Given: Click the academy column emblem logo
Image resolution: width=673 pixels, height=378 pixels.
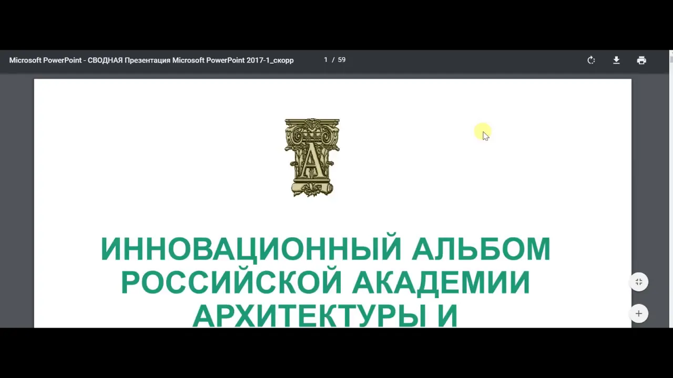Looking at the screenshot, I should [x=312, y=157].
